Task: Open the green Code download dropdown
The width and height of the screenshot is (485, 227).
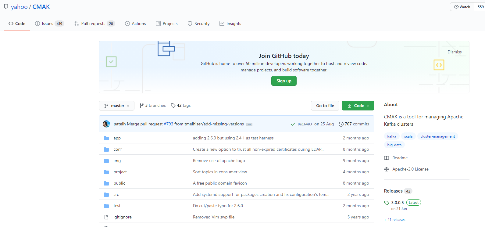Action: pyautogui.click(x=358, y=106)
